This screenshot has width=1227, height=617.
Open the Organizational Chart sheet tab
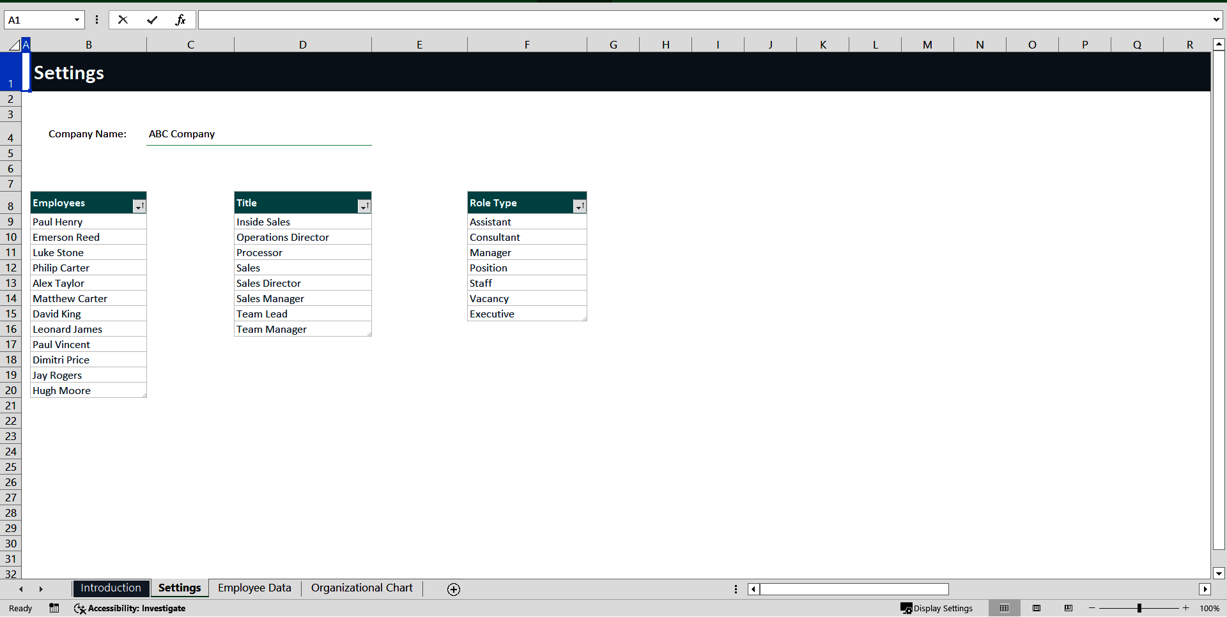[x=361, y=588]
